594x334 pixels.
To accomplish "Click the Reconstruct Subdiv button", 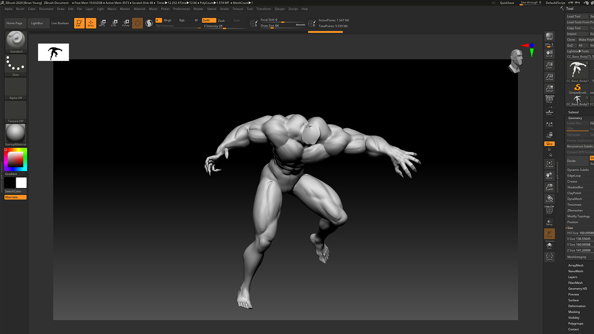I will pyautogui.click(x=580, y=146).
